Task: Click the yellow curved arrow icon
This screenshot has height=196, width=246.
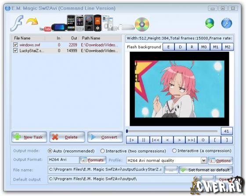Action: [32, 21]
